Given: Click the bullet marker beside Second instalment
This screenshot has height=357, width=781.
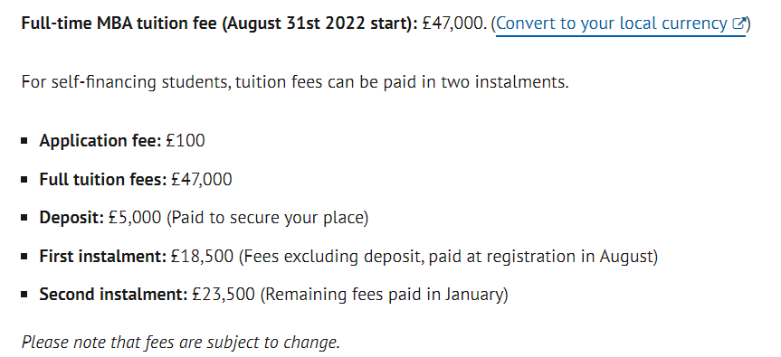Looking at the screenshot, I should (24, 295).
